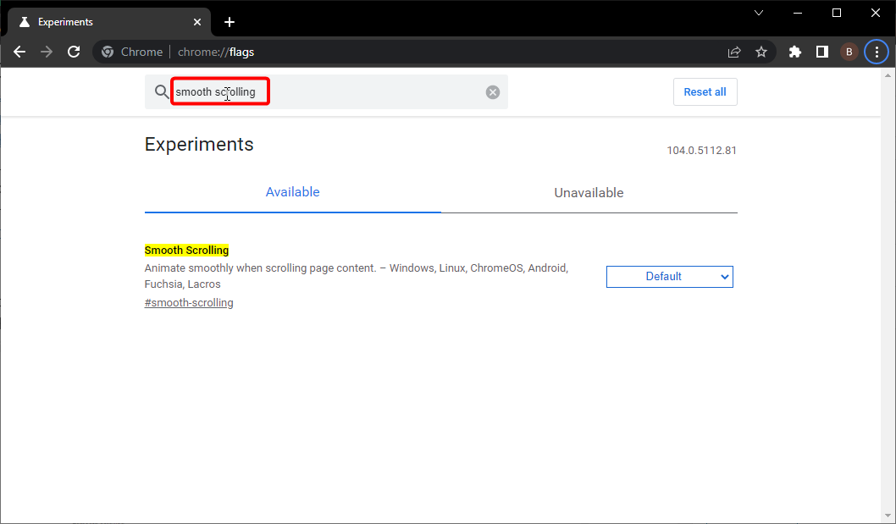Maximize the Chrome window

tap(837, 14)
